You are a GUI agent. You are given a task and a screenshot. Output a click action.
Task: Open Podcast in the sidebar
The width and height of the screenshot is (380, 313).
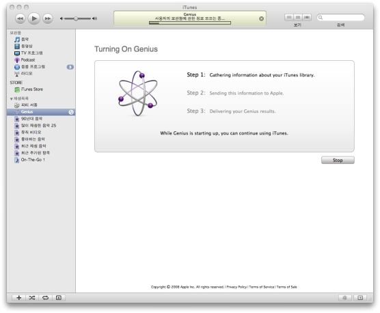click(41, 60)
